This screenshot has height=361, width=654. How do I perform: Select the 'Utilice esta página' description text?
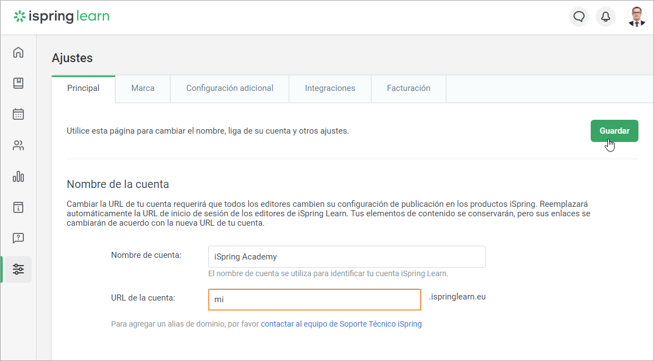208,131
